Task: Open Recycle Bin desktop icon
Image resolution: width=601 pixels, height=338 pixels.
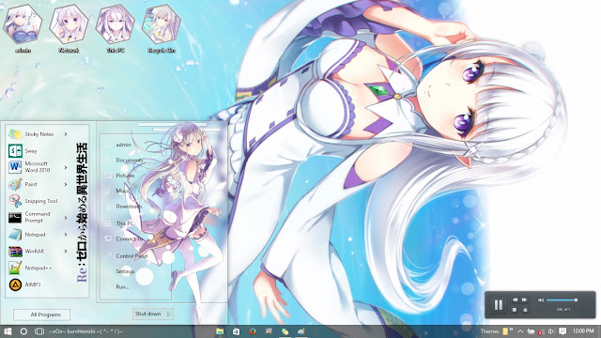Action: click(162, 28)
